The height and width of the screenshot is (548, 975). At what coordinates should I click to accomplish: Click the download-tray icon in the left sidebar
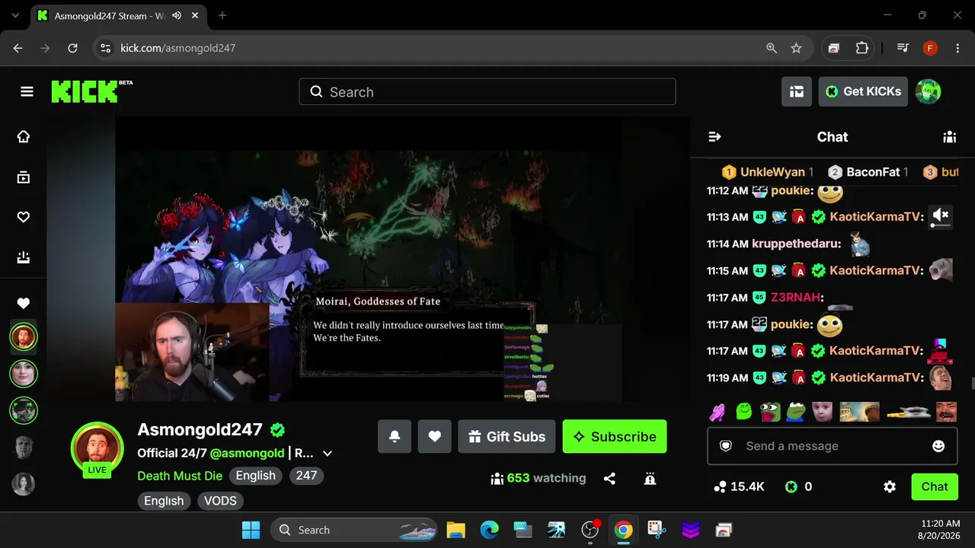coord(24,258)
